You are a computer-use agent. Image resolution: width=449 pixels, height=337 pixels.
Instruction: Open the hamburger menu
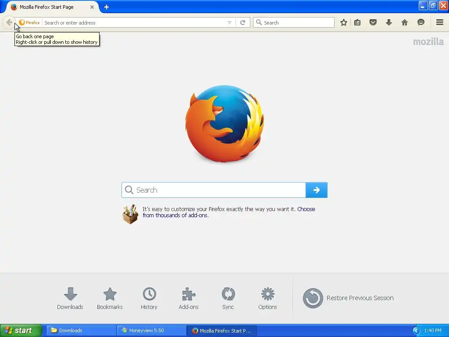[x=440, y=22]
